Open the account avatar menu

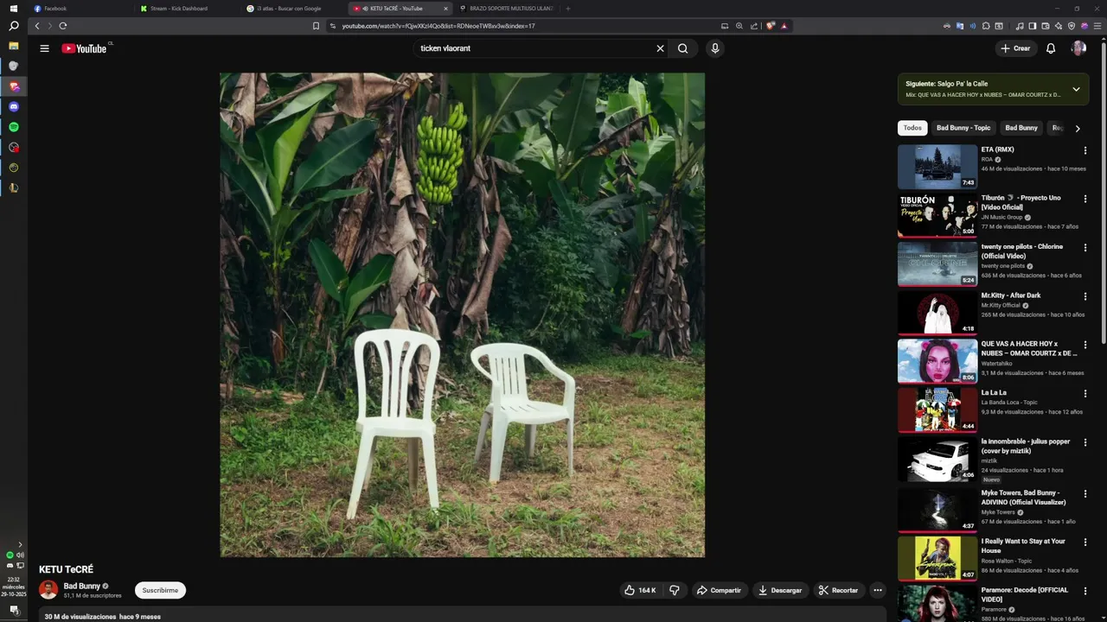(1078, 48)
